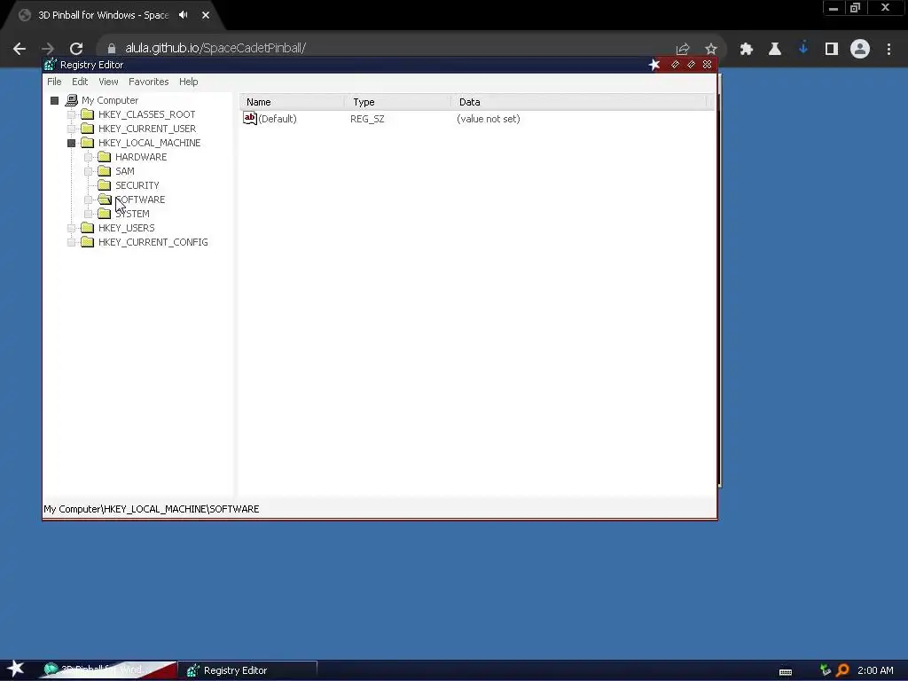Open the Edit menu
This screenshot has width=908, height=681.
(80, 82)
